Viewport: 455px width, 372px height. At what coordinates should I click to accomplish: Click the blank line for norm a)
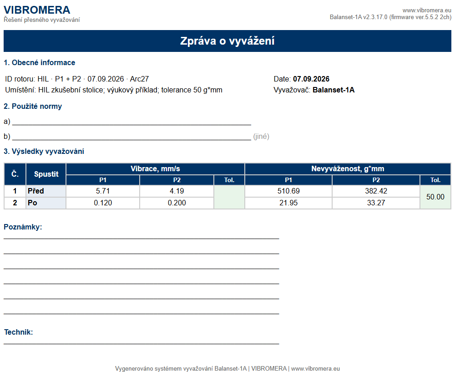(x=131, y=122)
